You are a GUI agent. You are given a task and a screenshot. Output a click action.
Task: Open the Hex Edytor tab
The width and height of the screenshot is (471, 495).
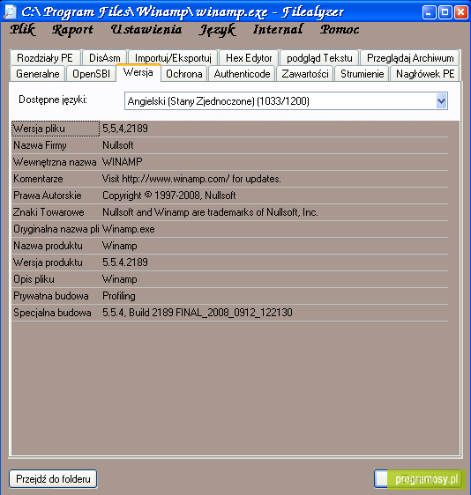pos(249,58)
